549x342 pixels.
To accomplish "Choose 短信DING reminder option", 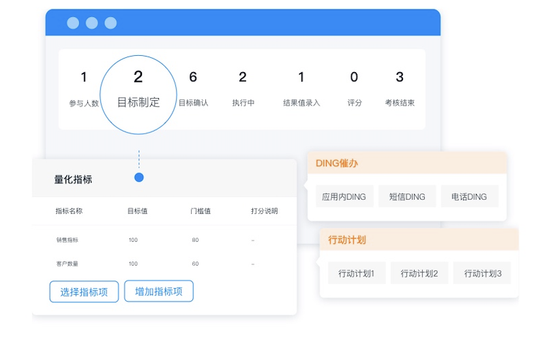I will tap(407, 196).
